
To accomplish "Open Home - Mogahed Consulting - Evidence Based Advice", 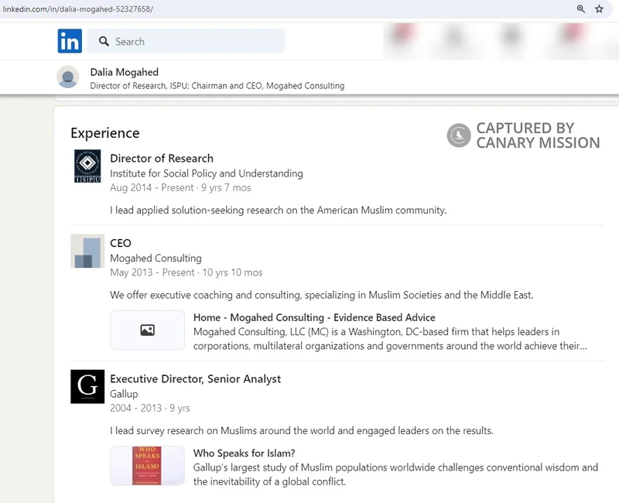I will point(314,317).
